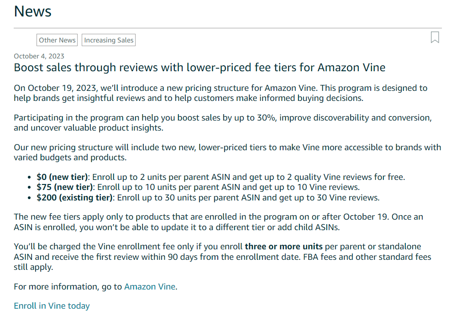This screenshot has height=316, width=462.
Task: Click the bullet dot before the $0 tier
Action: (31, 177)
